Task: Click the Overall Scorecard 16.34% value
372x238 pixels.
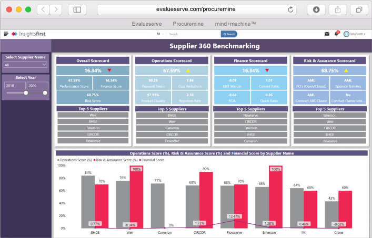Action: click(x=93, y=70)
